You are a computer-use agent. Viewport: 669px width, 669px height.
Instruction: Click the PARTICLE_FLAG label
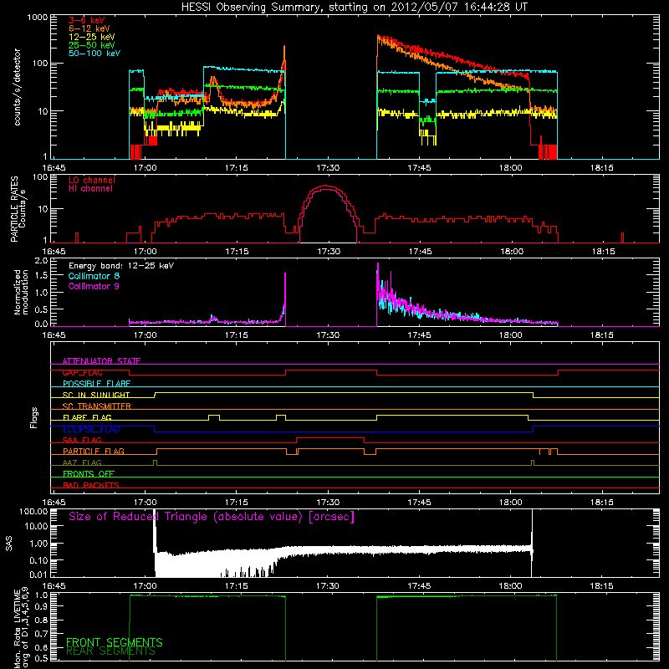tap(94, 451)
